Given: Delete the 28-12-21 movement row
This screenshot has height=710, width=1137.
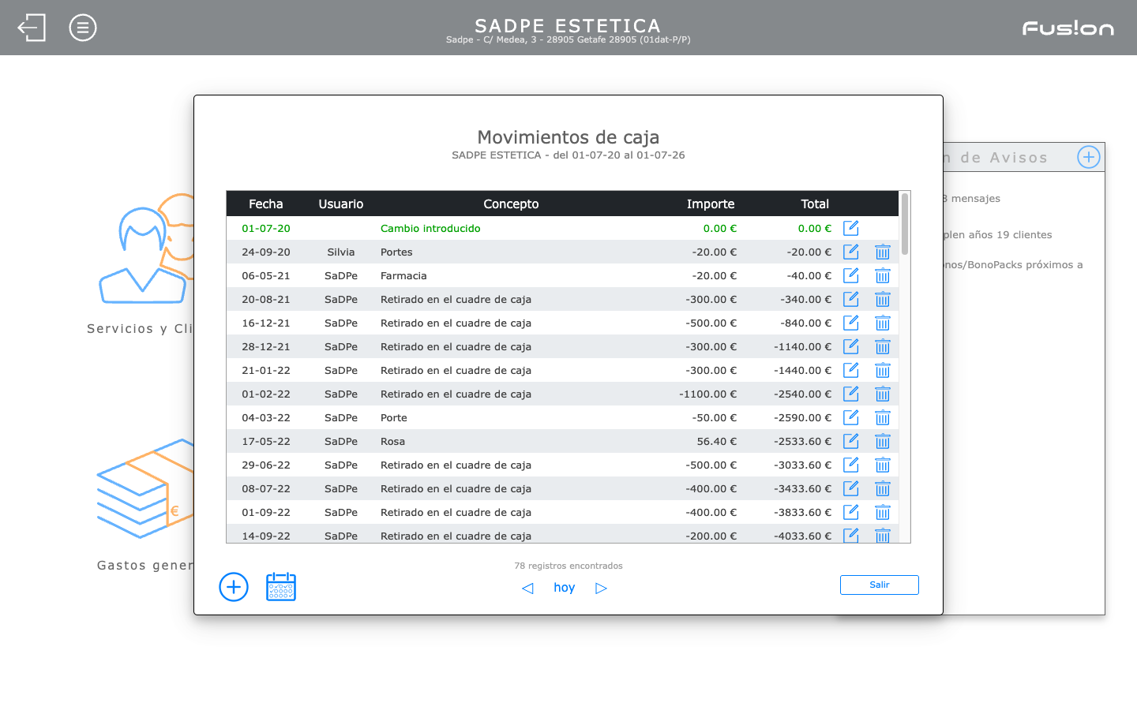Looking at the screenshot, I should 883,346.
